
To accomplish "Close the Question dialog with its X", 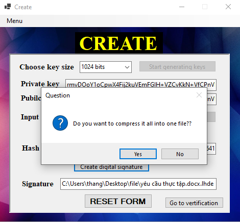I will 199,95.
